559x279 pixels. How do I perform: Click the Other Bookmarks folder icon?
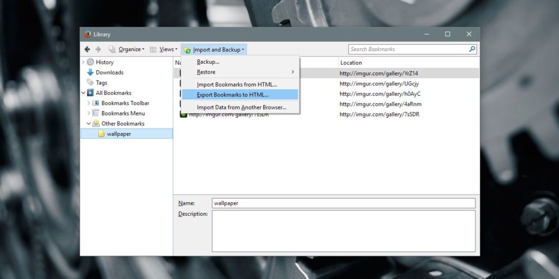point(96,124)
